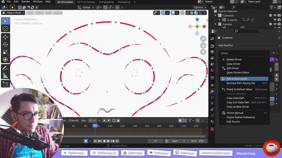
Task: Open the Tool properties tab
Action: (x=212, y=39)
